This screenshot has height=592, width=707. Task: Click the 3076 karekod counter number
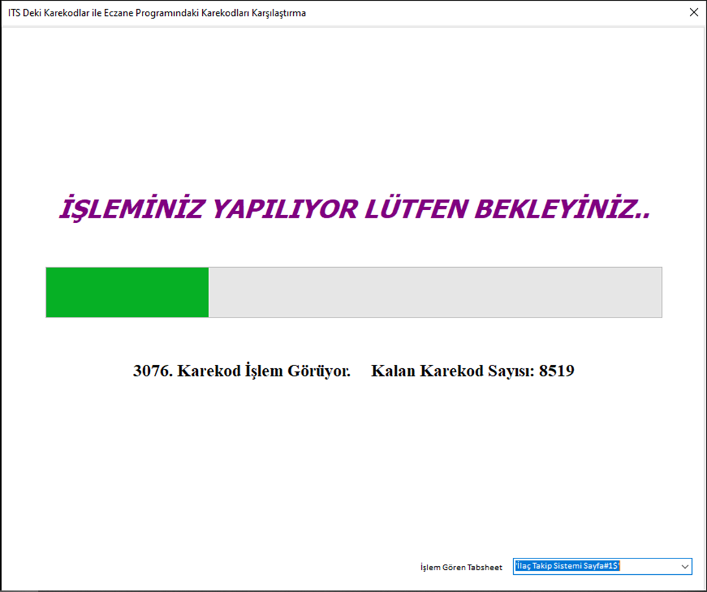[152, 371]
